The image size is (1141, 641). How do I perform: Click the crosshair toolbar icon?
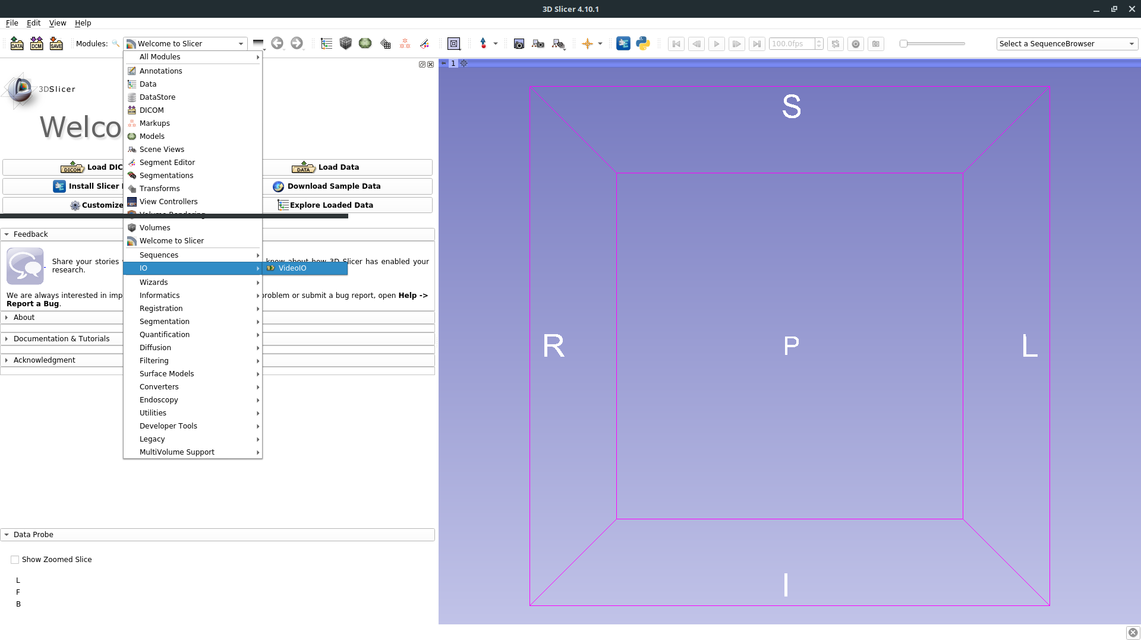click(x=587, y=43)
